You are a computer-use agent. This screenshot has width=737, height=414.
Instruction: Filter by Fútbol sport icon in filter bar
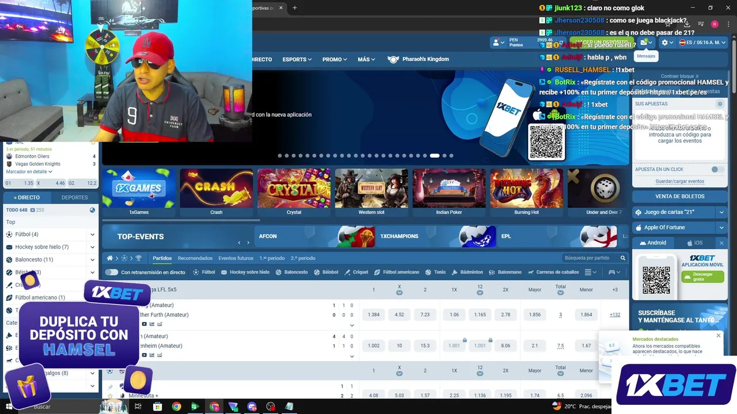coord(204,272)
